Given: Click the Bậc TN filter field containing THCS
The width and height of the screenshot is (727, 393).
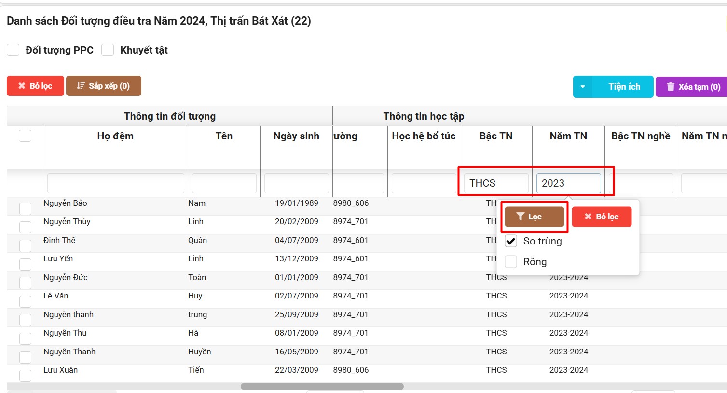Looking at the screenshot, I should pos(496,183).
